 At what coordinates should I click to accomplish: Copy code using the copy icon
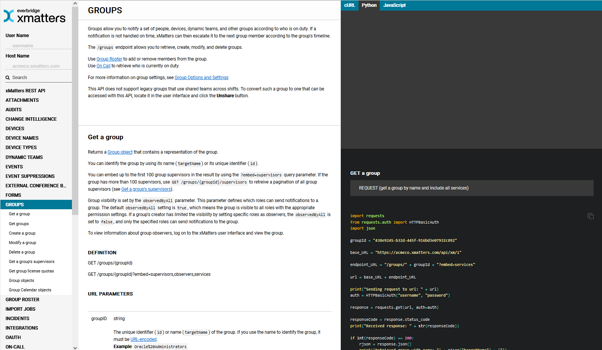point(590,216)
